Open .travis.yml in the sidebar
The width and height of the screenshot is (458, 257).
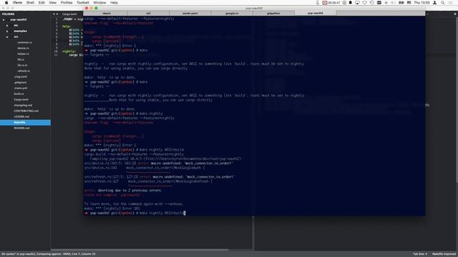point(21,88)
